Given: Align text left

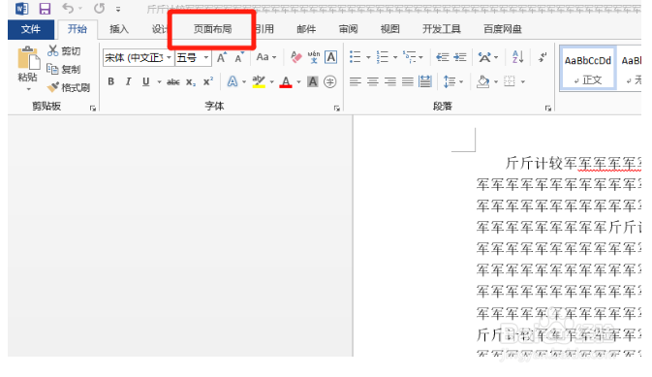Looking at the screenshot, I should (x=356, y=81).
